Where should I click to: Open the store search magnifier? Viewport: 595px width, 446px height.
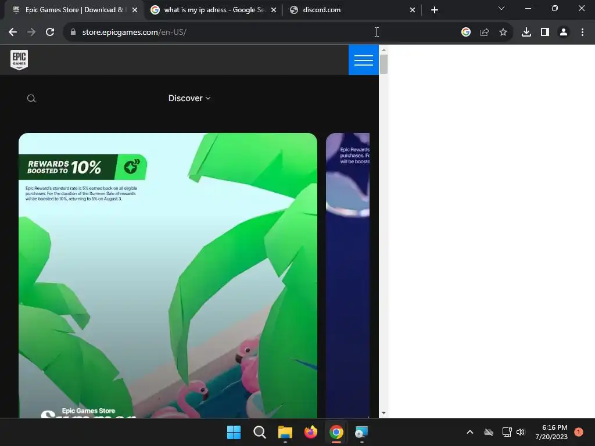31,99
